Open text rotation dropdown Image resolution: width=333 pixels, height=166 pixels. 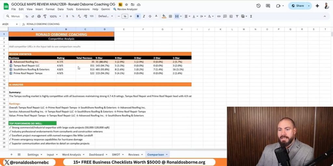click(211, 16)
